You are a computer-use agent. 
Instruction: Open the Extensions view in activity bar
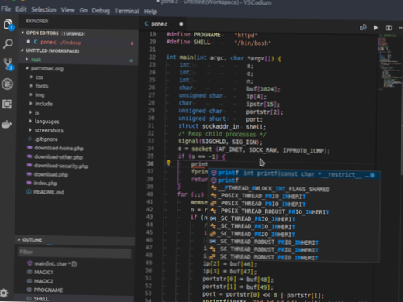pos(7,104)
